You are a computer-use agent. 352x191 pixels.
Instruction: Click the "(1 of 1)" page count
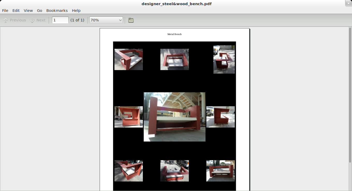[77, 20]
